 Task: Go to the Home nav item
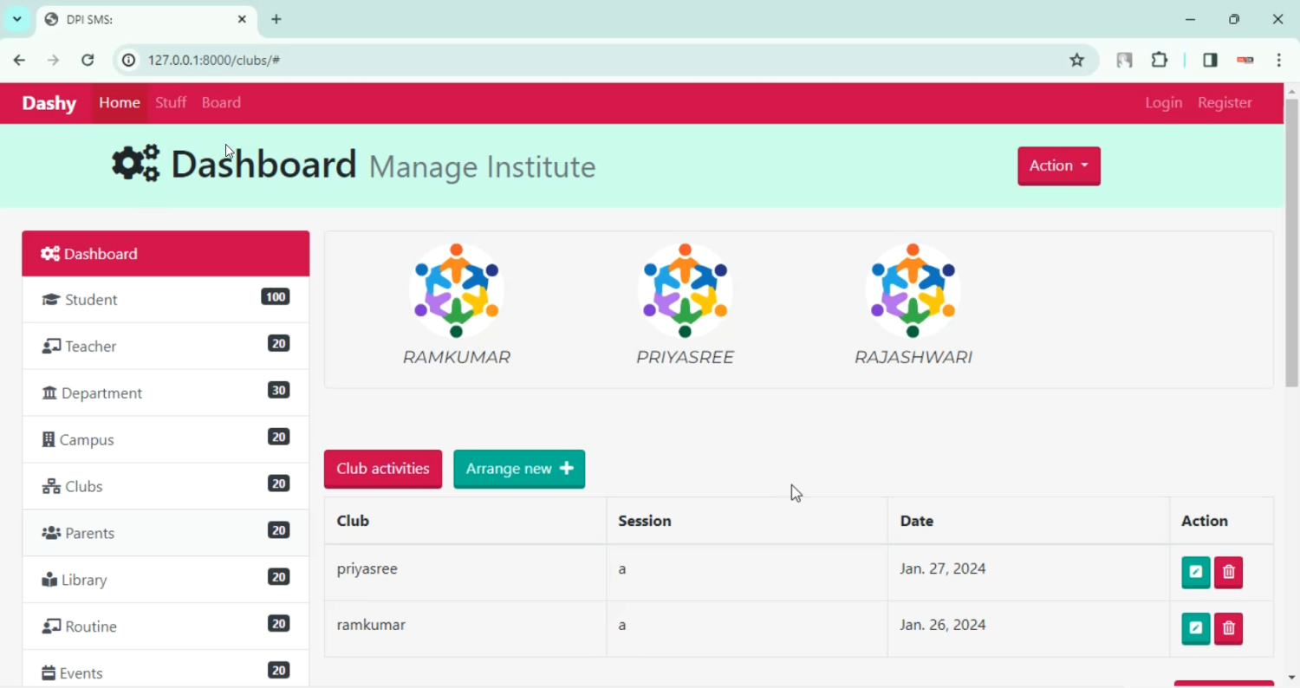[120, 103]
